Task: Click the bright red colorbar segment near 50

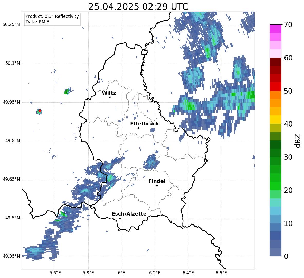Action: 275,87
